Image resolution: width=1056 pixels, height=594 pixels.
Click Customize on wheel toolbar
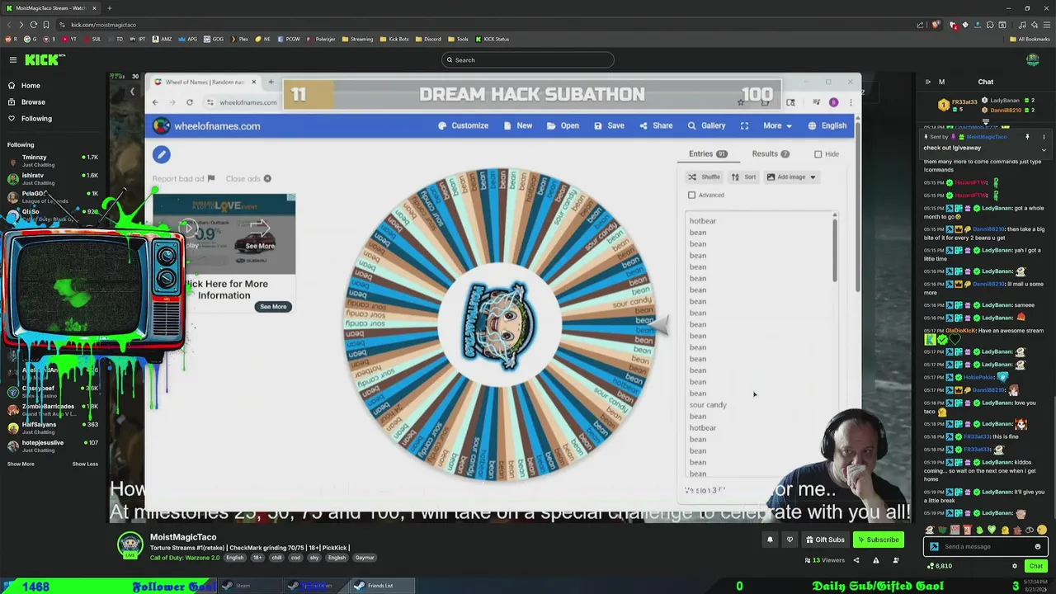pos(463,125)
